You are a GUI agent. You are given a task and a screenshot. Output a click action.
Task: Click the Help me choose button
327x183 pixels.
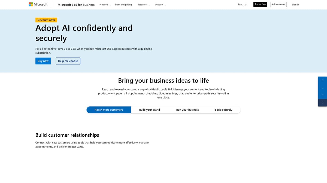pyautogui.click(x=68, y=61)
